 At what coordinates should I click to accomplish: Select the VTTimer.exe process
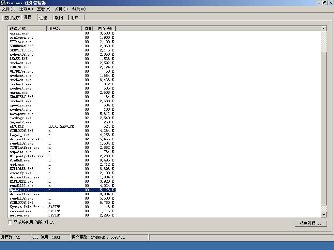pos(62,42)
